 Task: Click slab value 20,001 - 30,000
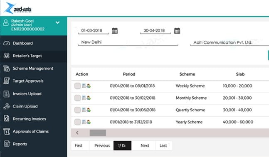click(x=237, y=98)
